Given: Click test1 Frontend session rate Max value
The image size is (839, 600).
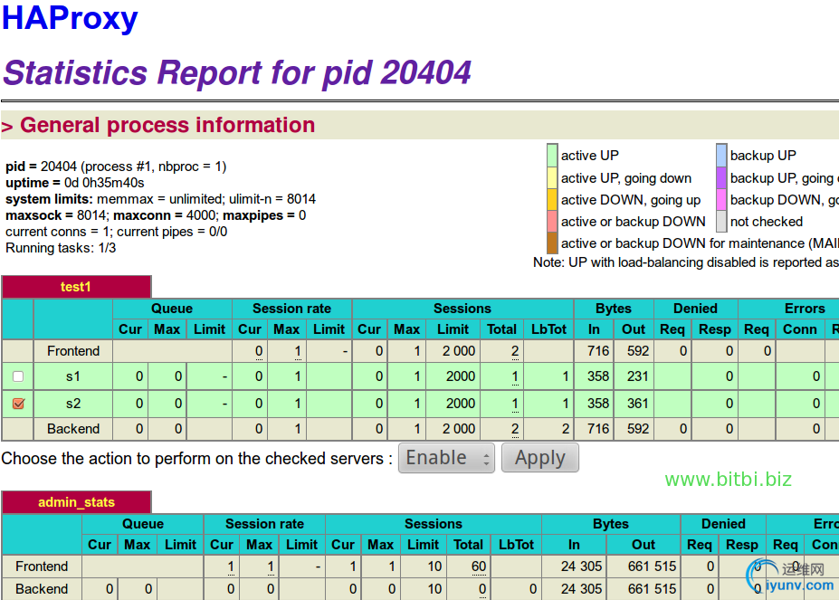Looking at the screenshot, I should (298, 351).
